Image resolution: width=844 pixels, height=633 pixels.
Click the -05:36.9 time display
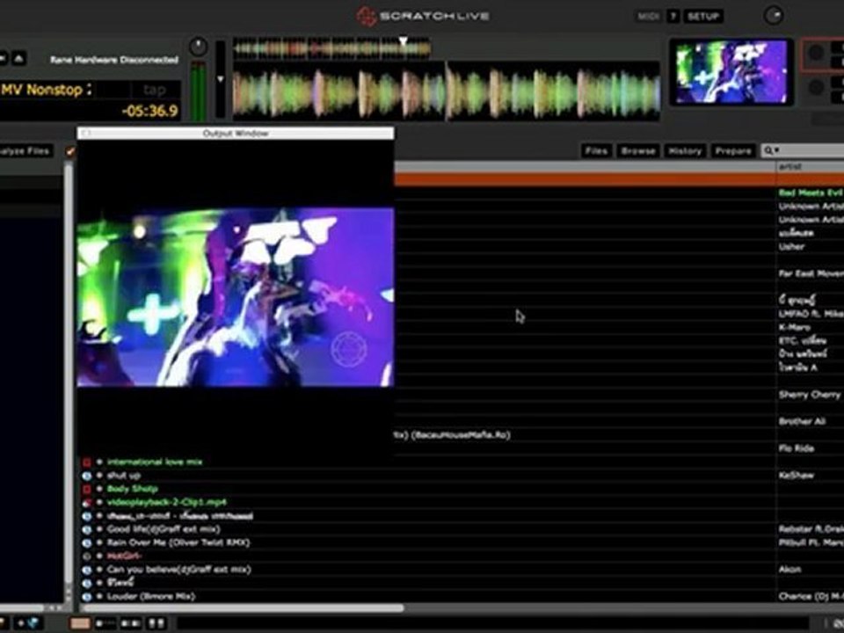[150, 112]
